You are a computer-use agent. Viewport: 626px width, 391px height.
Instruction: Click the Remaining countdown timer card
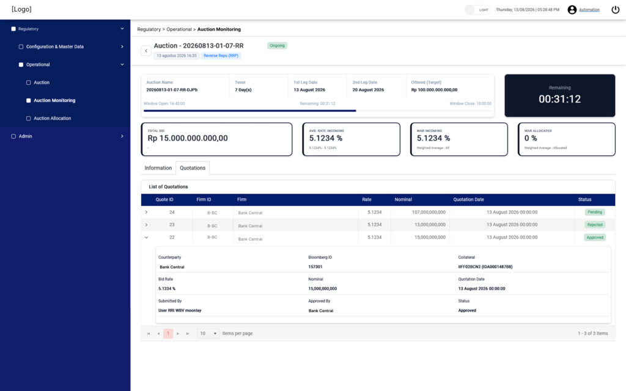point(560,95)
